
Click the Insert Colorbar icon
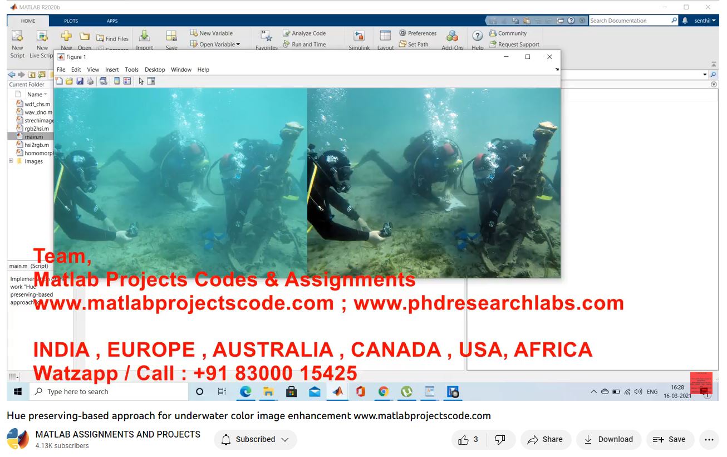(116, 81)
